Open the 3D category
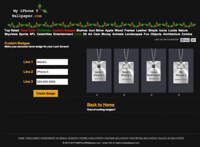 tap(85, 34)
